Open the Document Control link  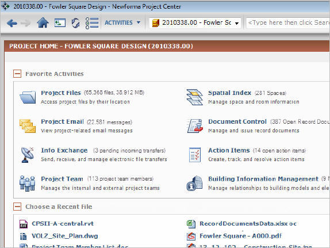click(237, 121)
